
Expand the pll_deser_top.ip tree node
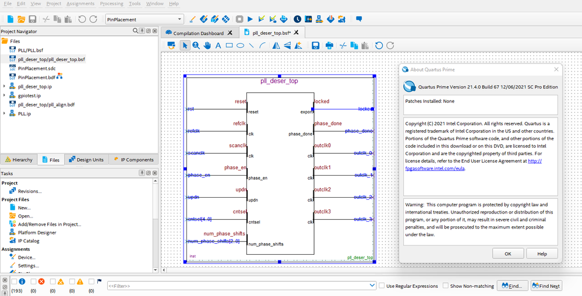[x=5, y=87]
